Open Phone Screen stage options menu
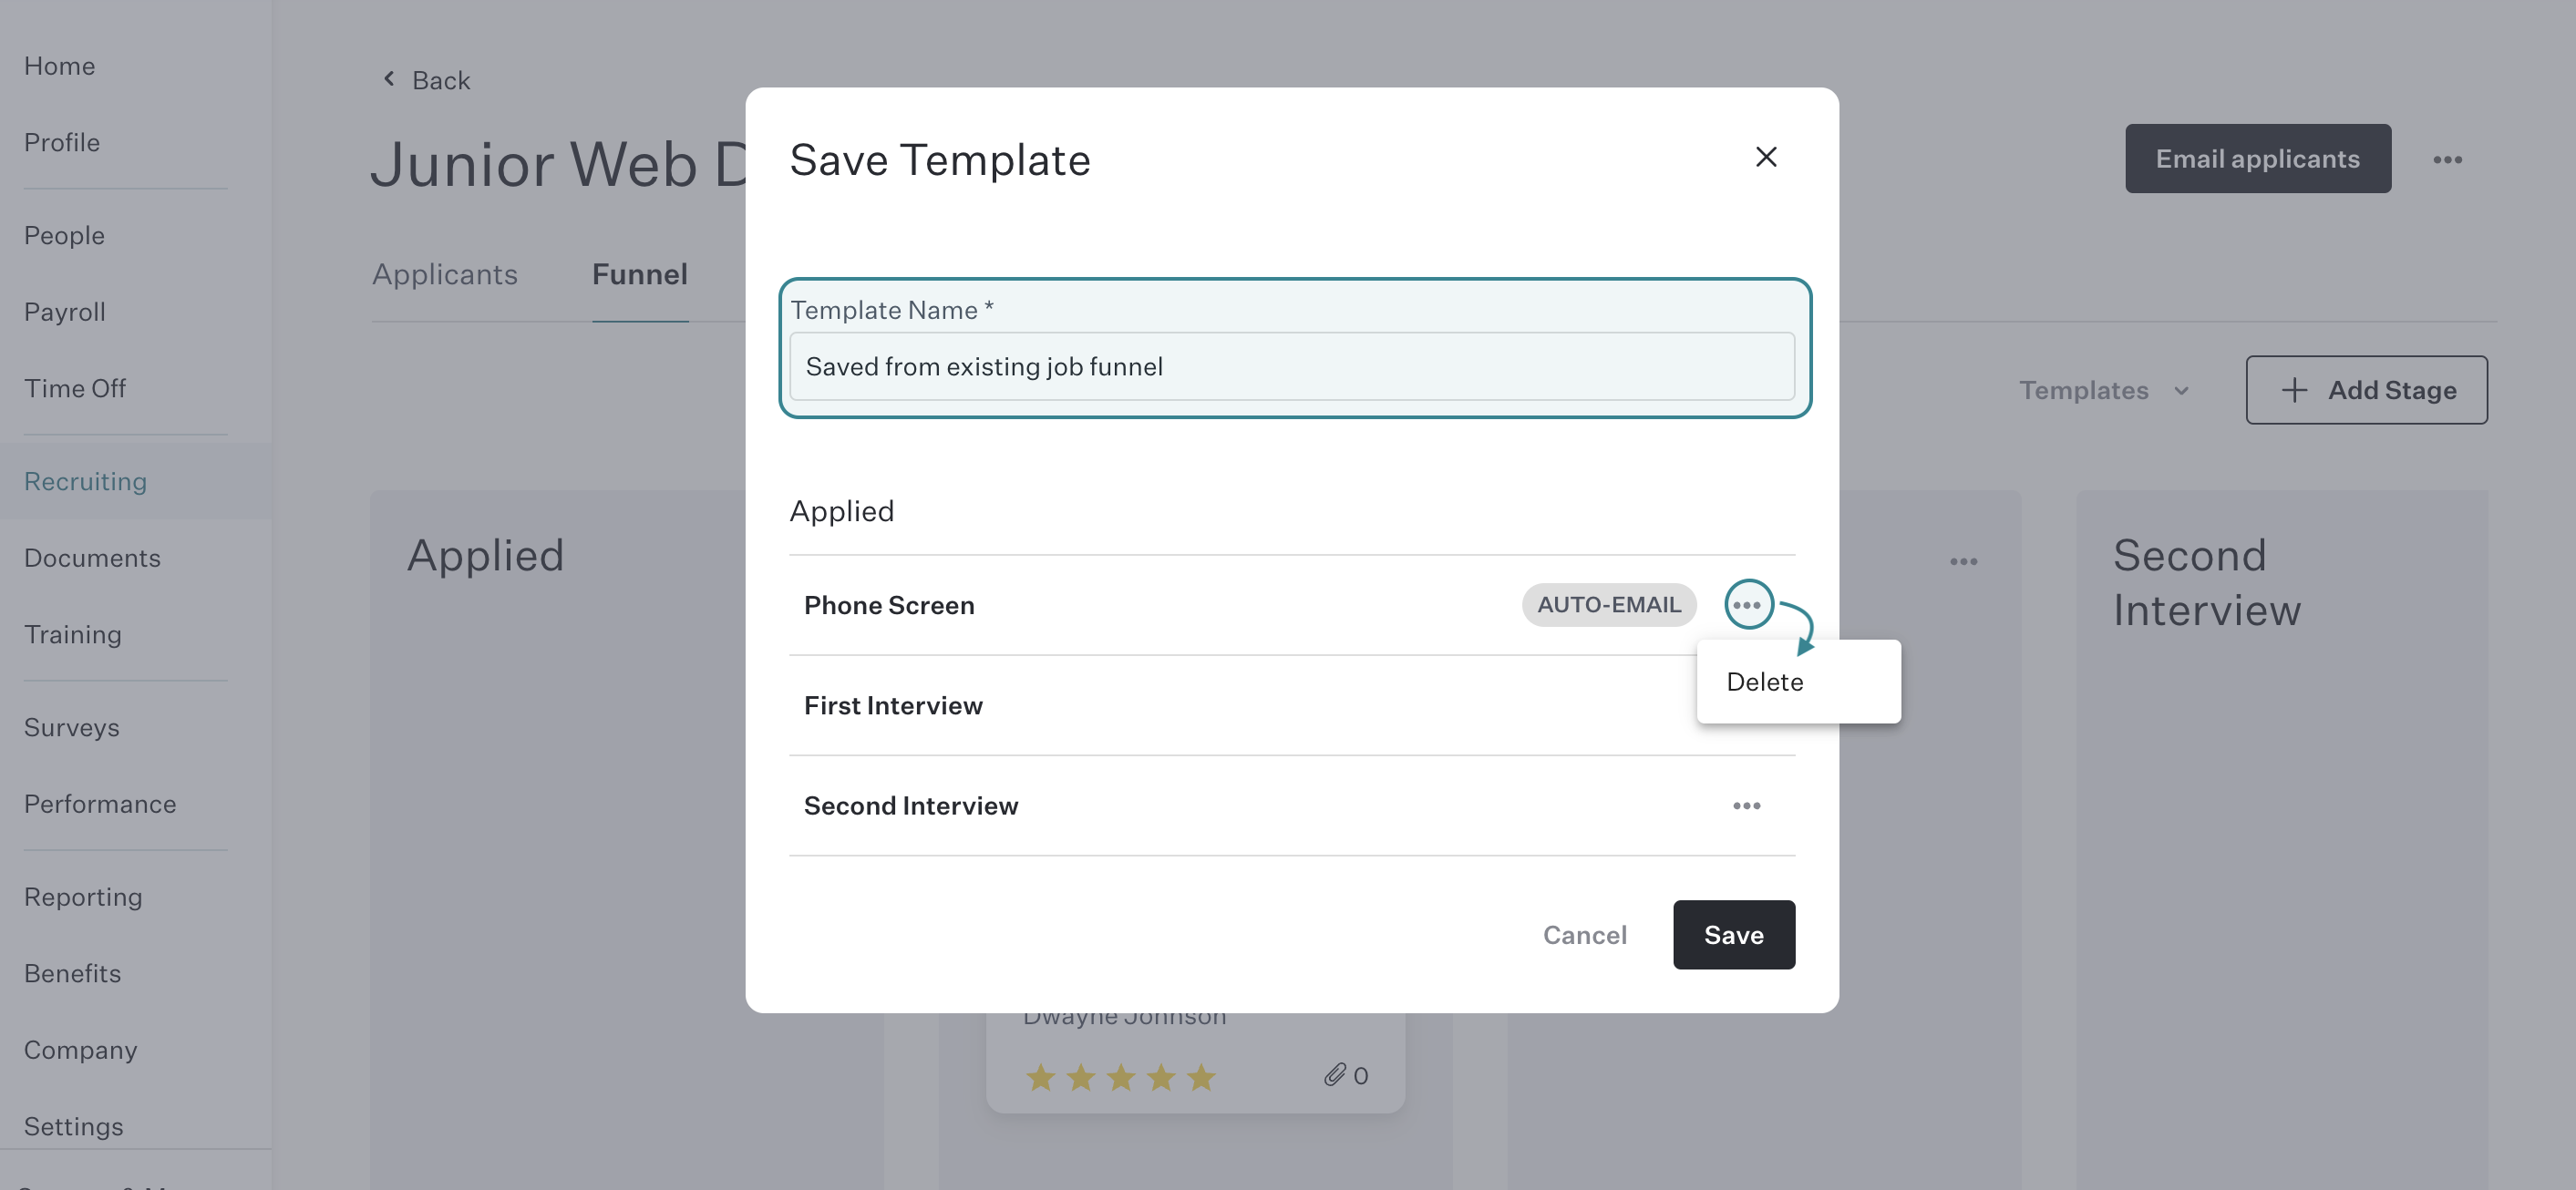 1748,605
